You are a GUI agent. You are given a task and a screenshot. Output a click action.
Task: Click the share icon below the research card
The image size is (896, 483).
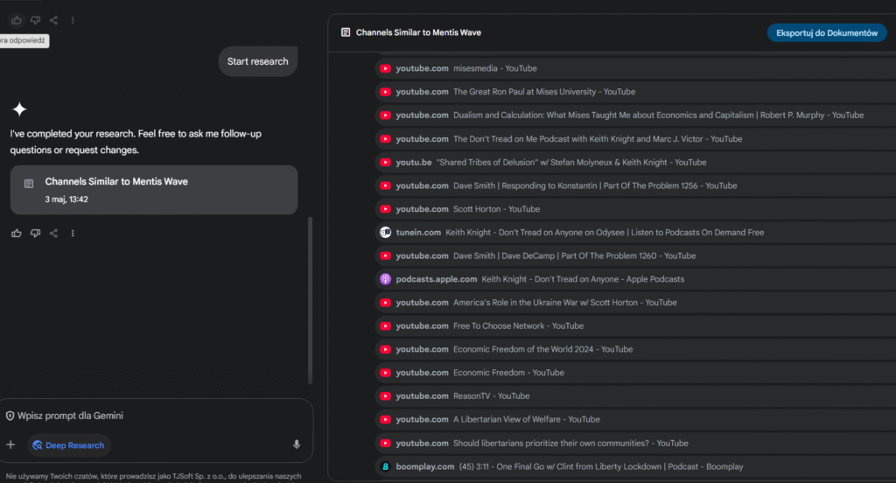point(53,234)
